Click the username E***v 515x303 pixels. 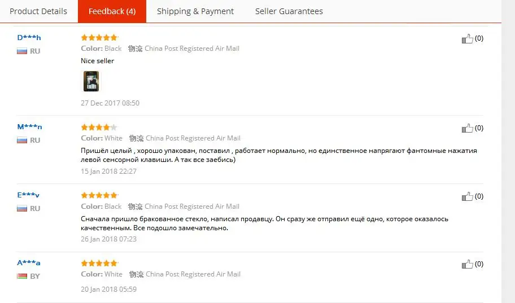point(28,195)
